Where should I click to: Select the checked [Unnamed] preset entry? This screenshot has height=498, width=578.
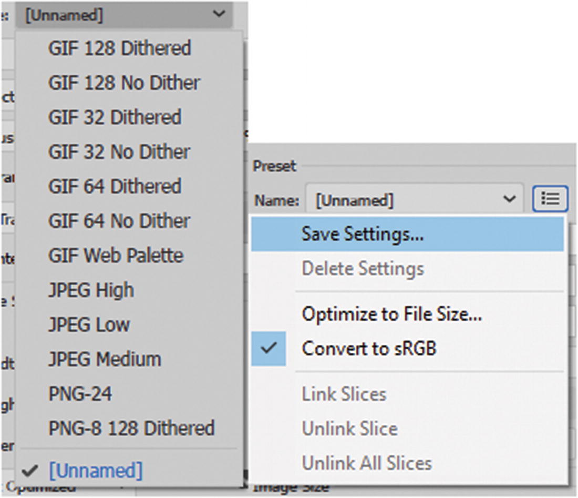[x=96, y=470]
